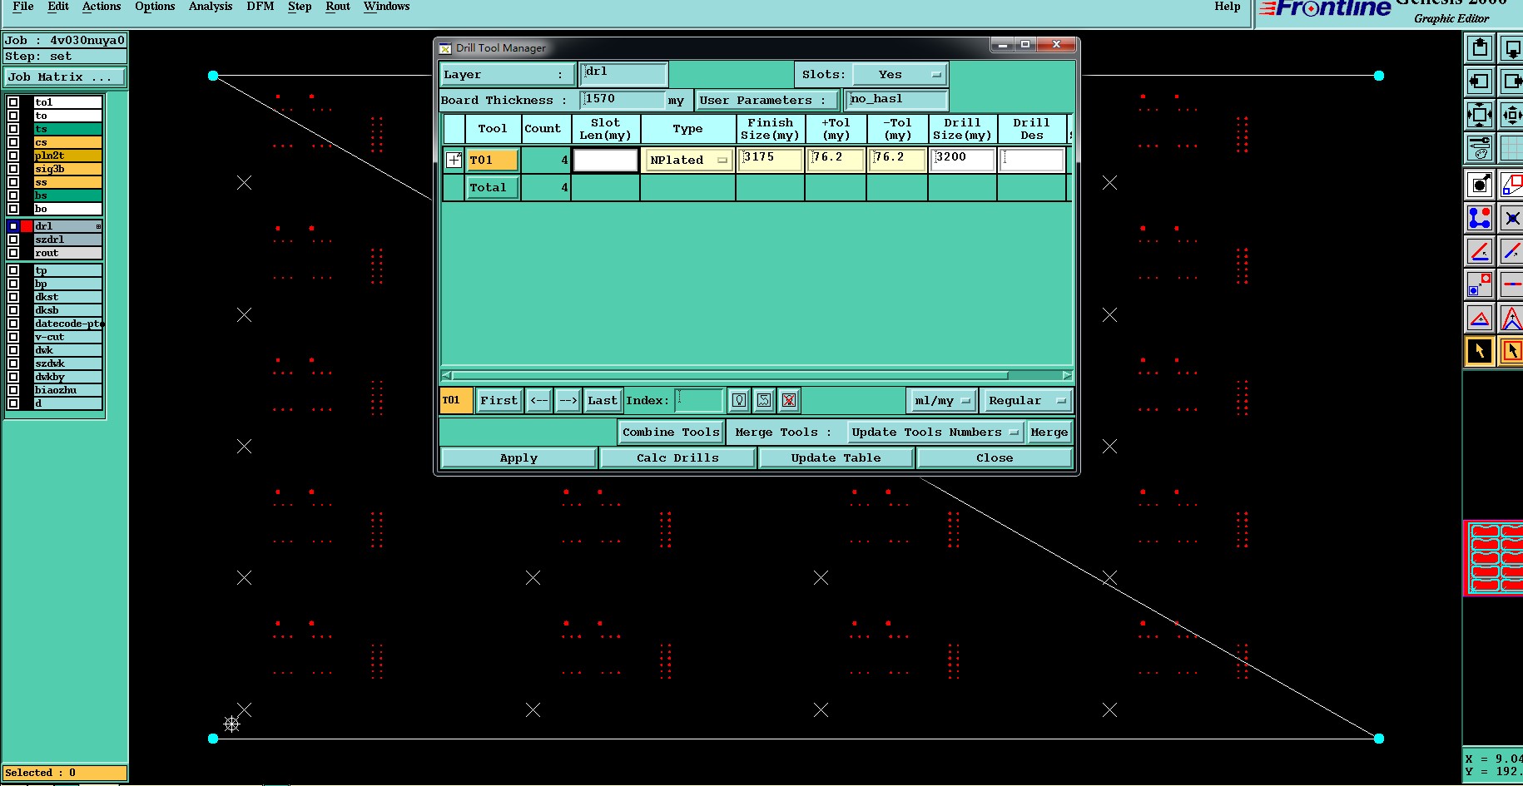Click the Board Thickness 1570 field
Screen dimensions: 1523x786
[x=623, y=100]
